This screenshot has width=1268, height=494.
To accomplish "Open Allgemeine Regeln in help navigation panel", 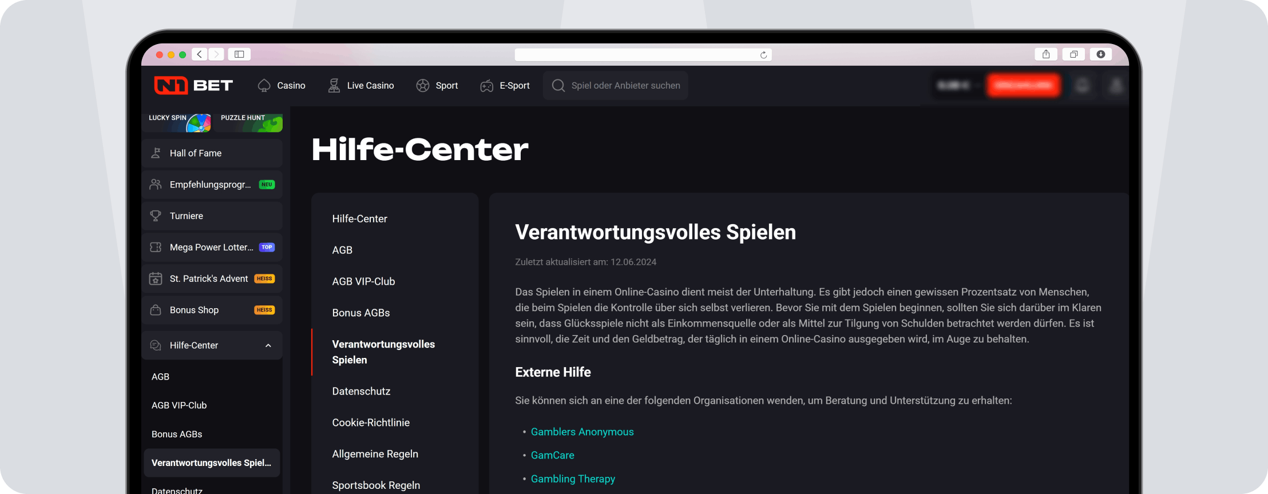I will pos(375,455).
